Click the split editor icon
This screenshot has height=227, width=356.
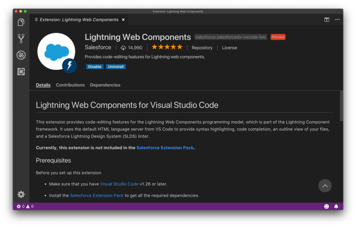[327, 20]
